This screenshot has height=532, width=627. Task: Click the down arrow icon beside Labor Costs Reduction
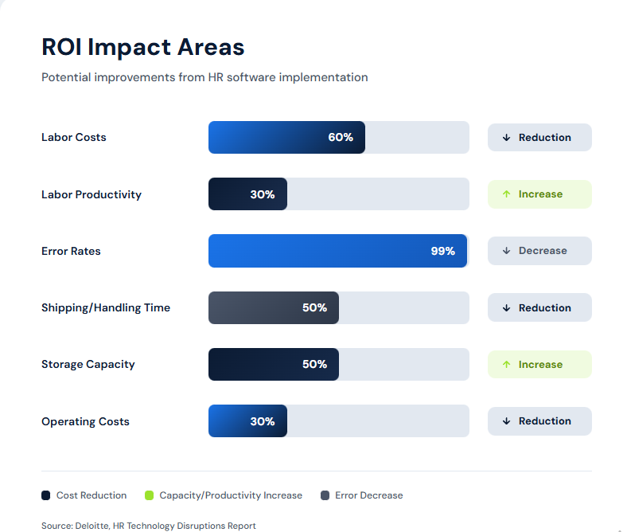pos(506,138)
